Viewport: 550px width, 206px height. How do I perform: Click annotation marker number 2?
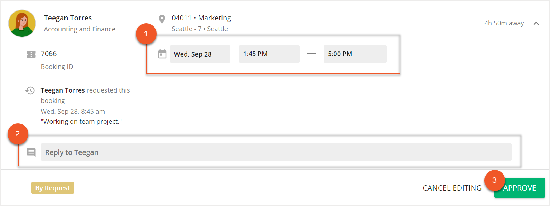(x=18, y=134)
